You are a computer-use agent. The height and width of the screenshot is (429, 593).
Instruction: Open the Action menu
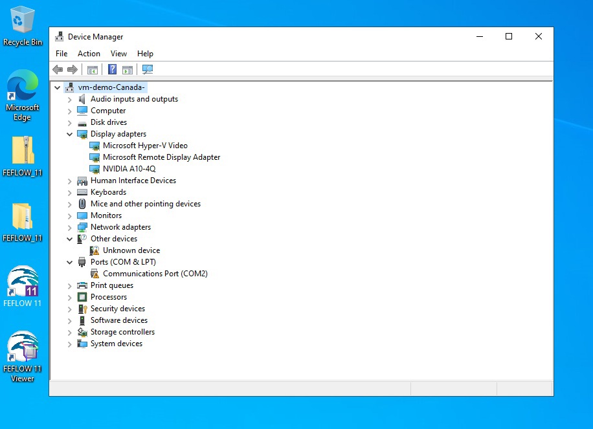point(89,54)
